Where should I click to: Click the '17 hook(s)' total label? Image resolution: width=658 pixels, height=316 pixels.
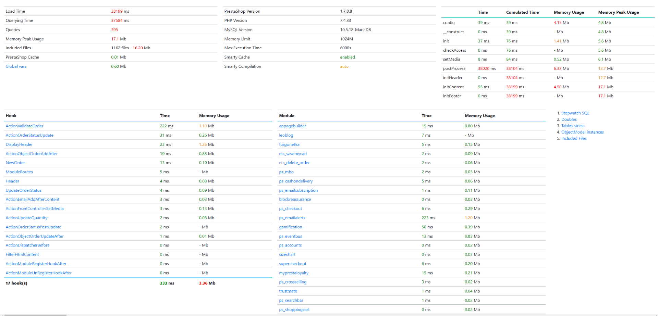[16, 283]
